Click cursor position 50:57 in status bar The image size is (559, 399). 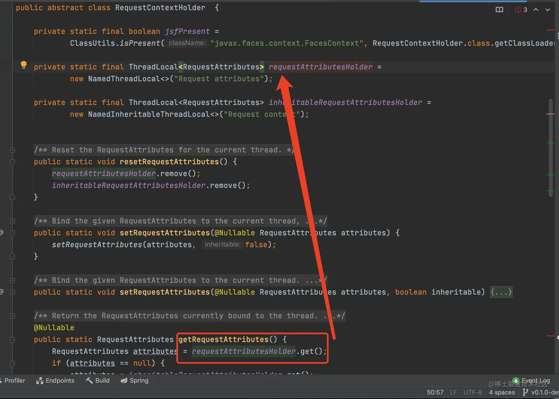(435, 392)
